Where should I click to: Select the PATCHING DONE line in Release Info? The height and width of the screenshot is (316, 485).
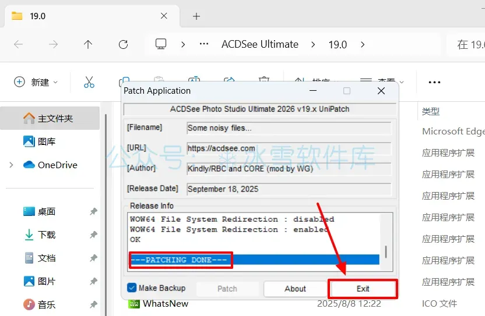254,260
